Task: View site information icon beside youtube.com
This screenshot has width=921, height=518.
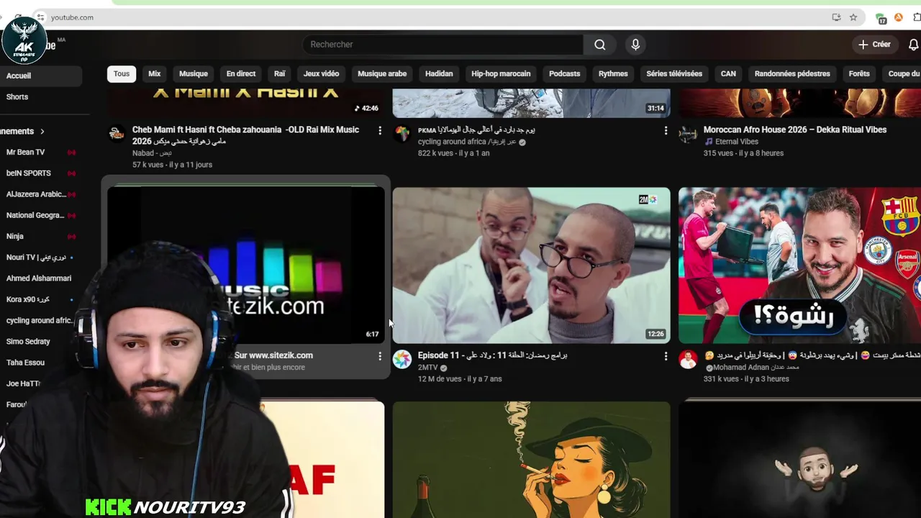Action: click(40, 17)
